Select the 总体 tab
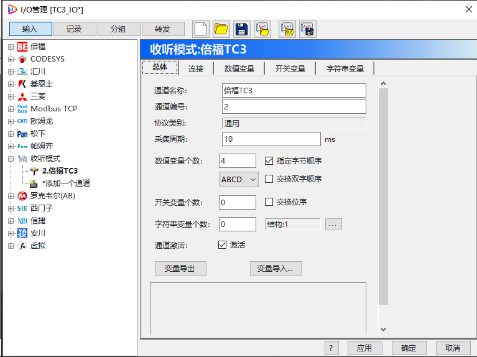Screen dimensions: 477x357 (x=160, y=68)
